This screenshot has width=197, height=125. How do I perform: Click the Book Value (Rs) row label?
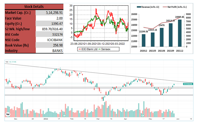[17, 45]
